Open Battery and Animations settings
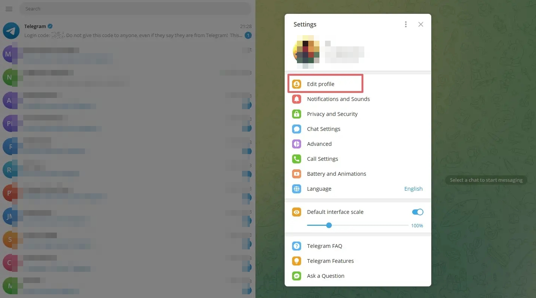Image resolution: width=536 pixels, height=298 pixels. (x=358, y=174)
